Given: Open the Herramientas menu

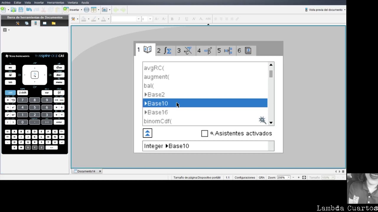Looking at the screenshot, I should (56, 3).
